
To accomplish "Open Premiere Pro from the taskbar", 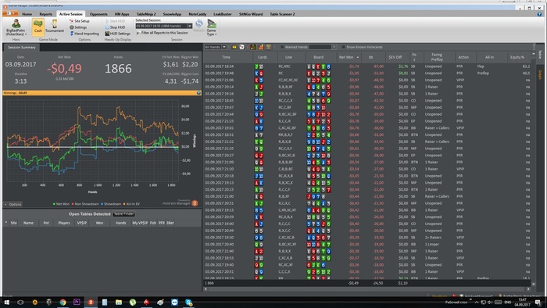I will click(x=77, y=302).
